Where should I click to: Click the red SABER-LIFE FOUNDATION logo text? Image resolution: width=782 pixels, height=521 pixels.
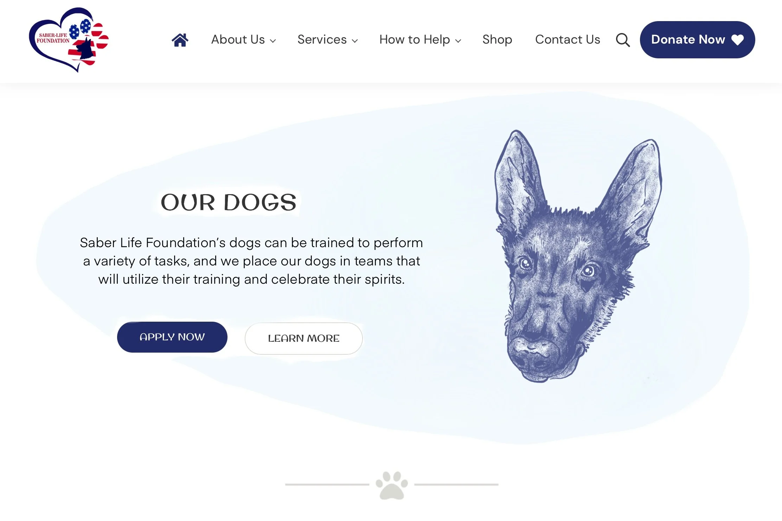(53, 38)
